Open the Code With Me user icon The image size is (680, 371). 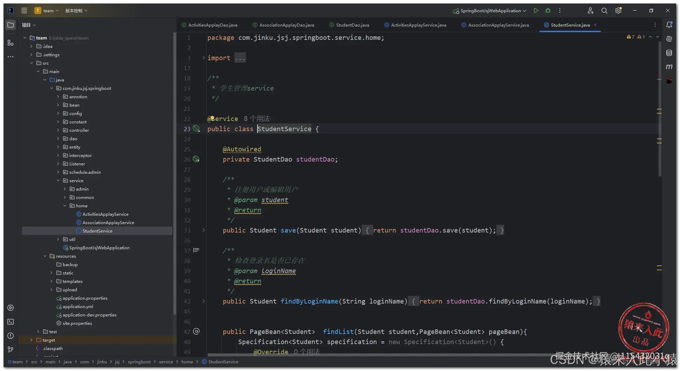[x=591, y=10]
